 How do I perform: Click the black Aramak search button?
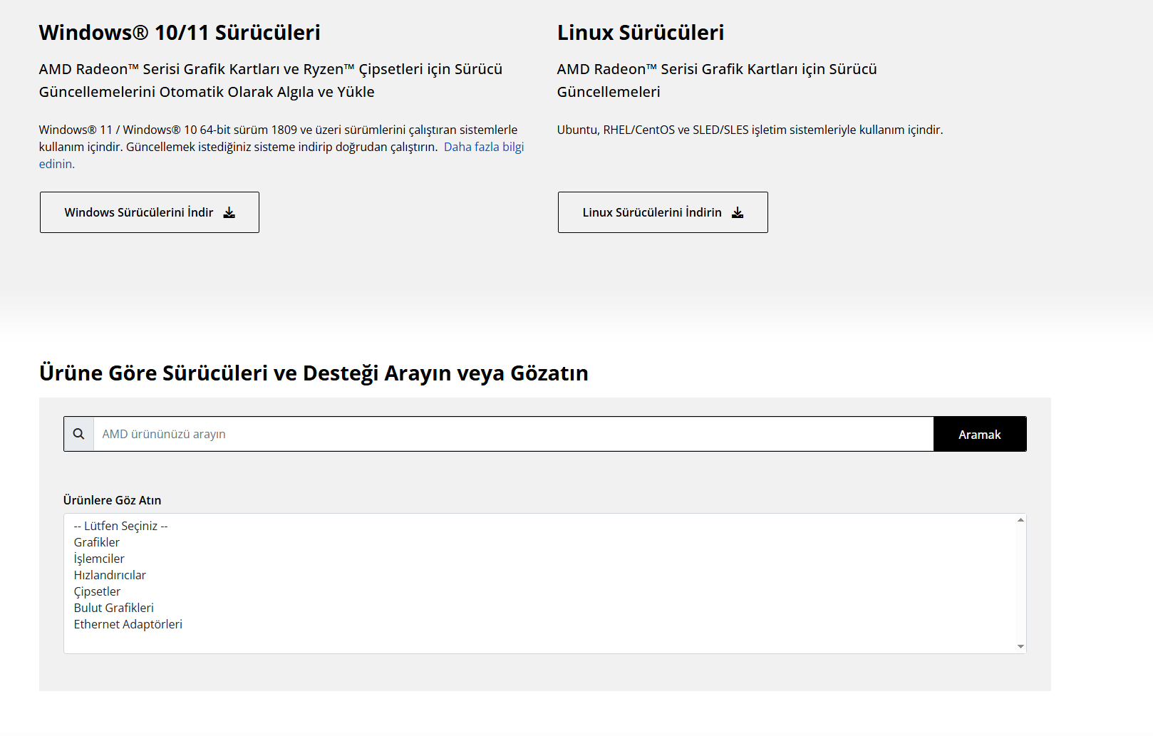pos(979,434)
